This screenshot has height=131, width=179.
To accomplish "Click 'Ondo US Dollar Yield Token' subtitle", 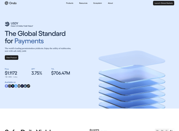I will pyautogui.click(x=22, y=26).
